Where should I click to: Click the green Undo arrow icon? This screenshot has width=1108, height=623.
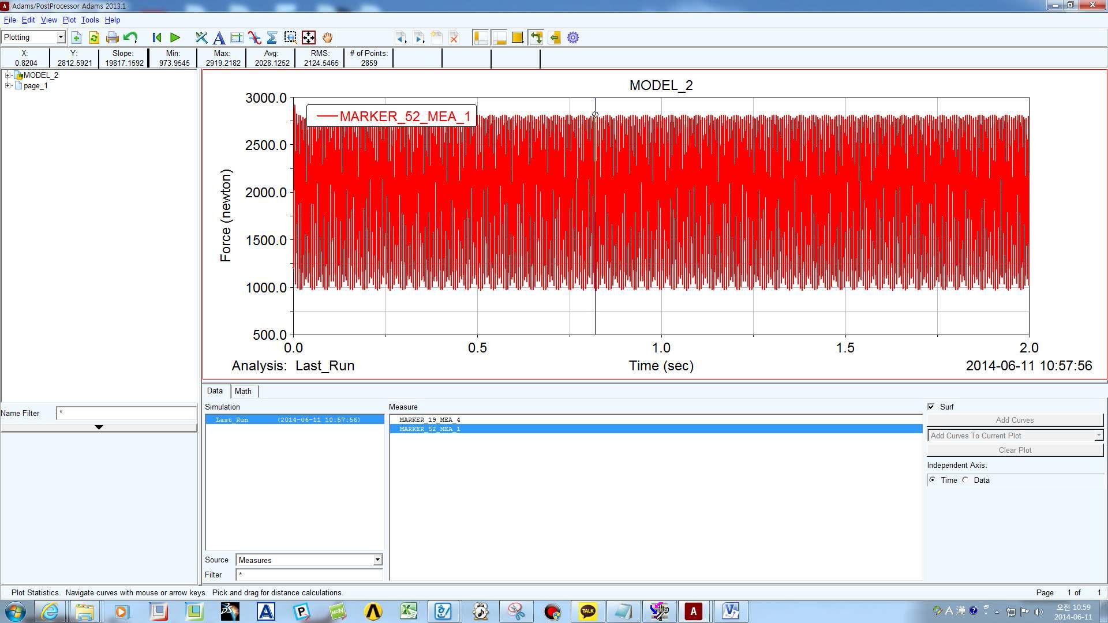130,37
